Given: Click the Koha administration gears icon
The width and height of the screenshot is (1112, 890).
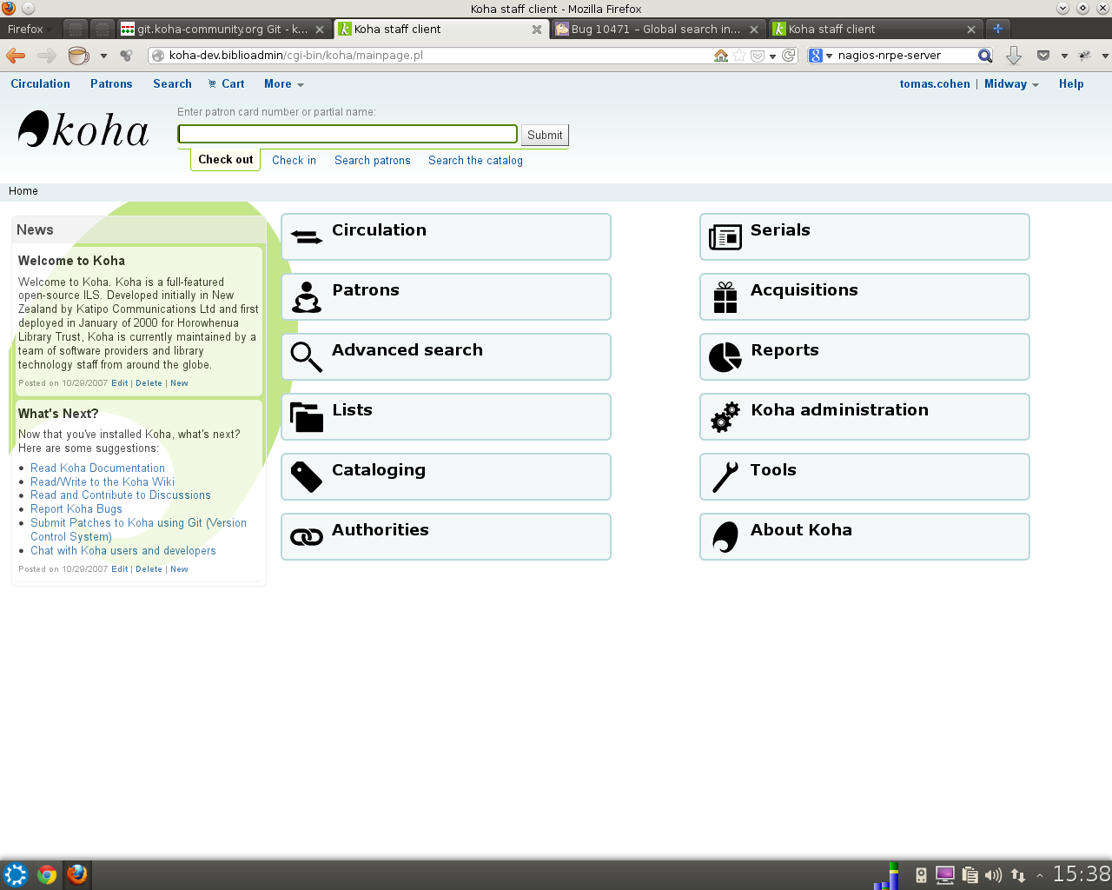Looking at the screenshot, I should tap(725, 417).
